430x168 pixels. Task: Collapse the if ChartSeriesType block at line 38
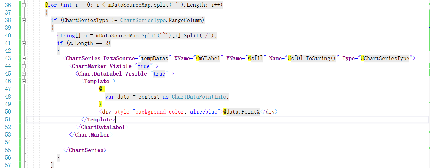click(24, 20)
